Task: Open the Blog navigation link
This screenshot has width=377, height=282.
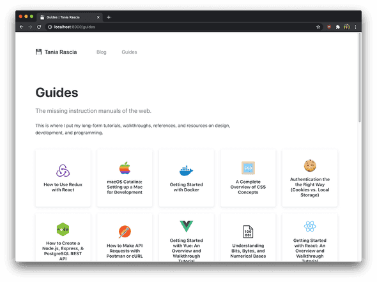Action: click(101, 52)
